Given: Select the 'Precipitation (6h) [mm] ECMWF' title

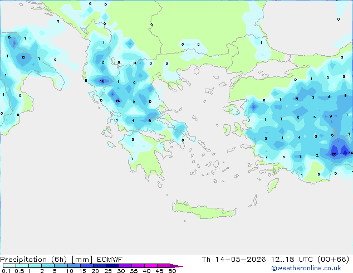Looking at the screenshot, I should tap(61, 260).
